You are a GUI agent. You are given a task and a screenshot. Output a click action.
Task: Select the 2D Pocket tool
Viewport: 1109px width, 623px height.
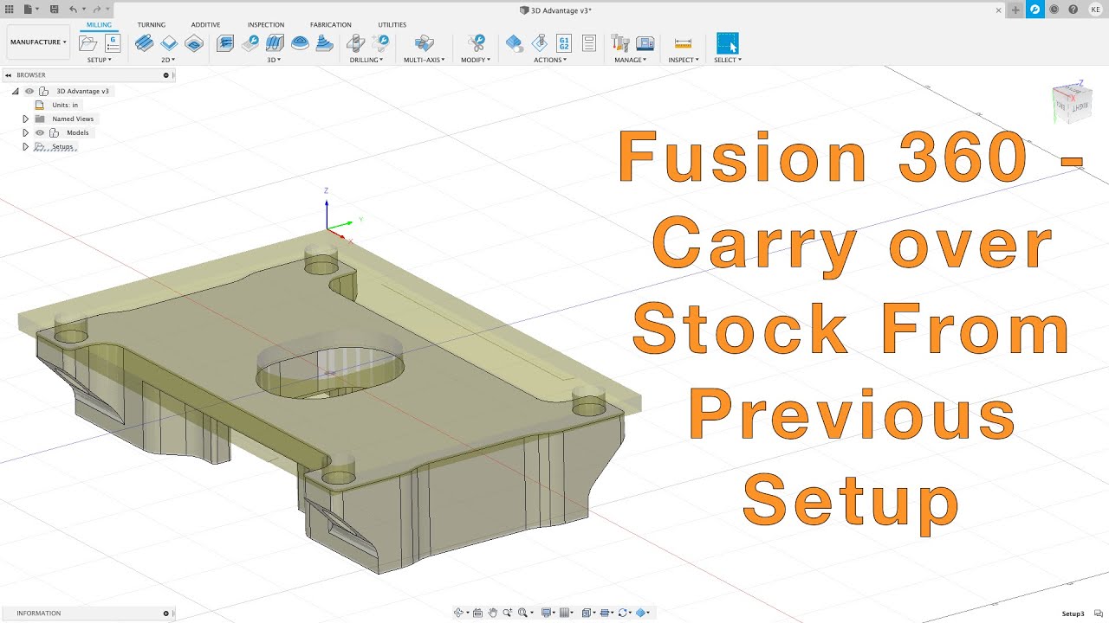[x=169, y=42]
